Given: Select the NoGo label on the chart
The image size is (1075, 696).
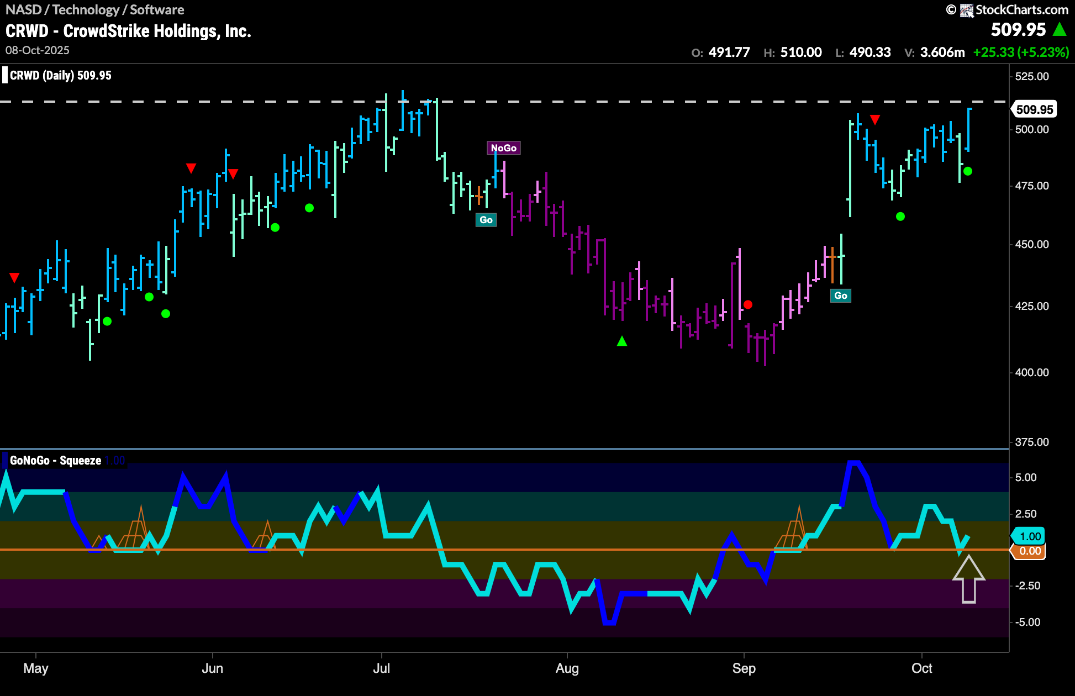Looking at the screenshot, I should pos(504,148).
